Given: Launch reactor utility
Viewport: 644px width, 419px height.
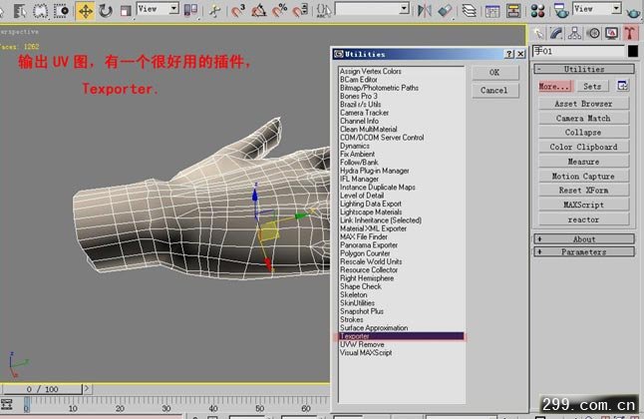Looking at the screenshot, I should [583, 219].
